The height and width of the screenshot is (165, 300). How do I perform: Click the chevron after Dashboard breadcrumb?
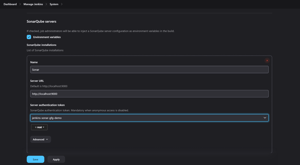coord(20,4)
